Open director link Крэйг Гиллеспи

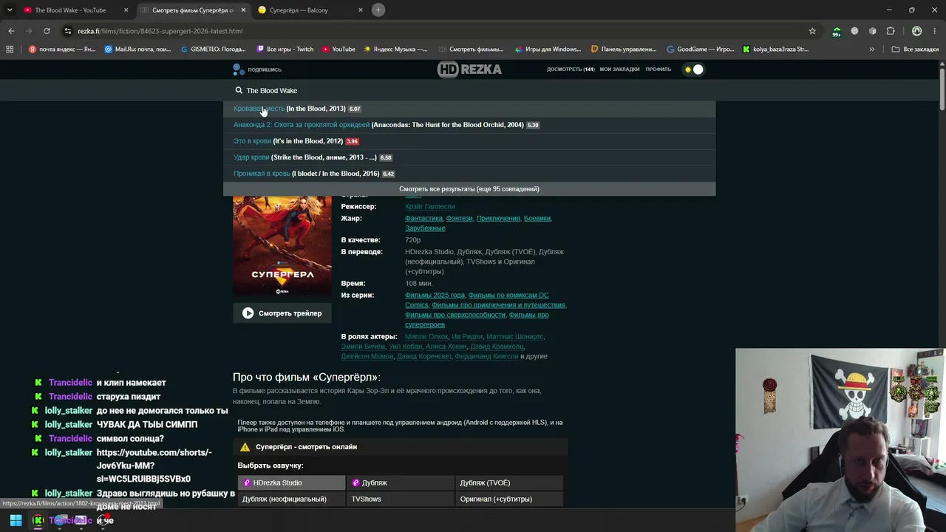click(x=430, y=207)
